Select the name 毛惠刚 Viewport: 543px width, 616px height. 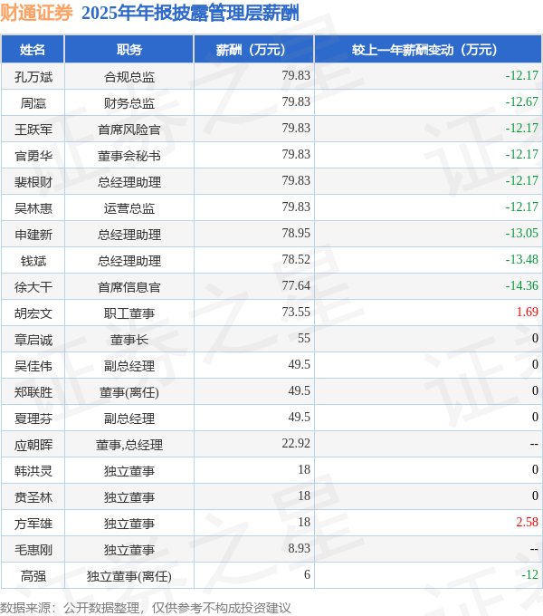[33, 550]
